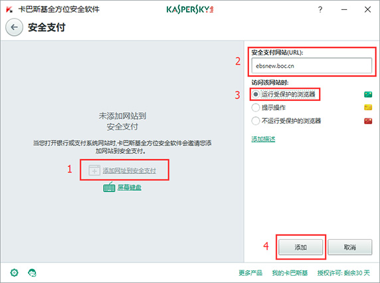Open 更多产品 link in footer
The width and height of the screenshot is (380, 283).
click(250, 273)
